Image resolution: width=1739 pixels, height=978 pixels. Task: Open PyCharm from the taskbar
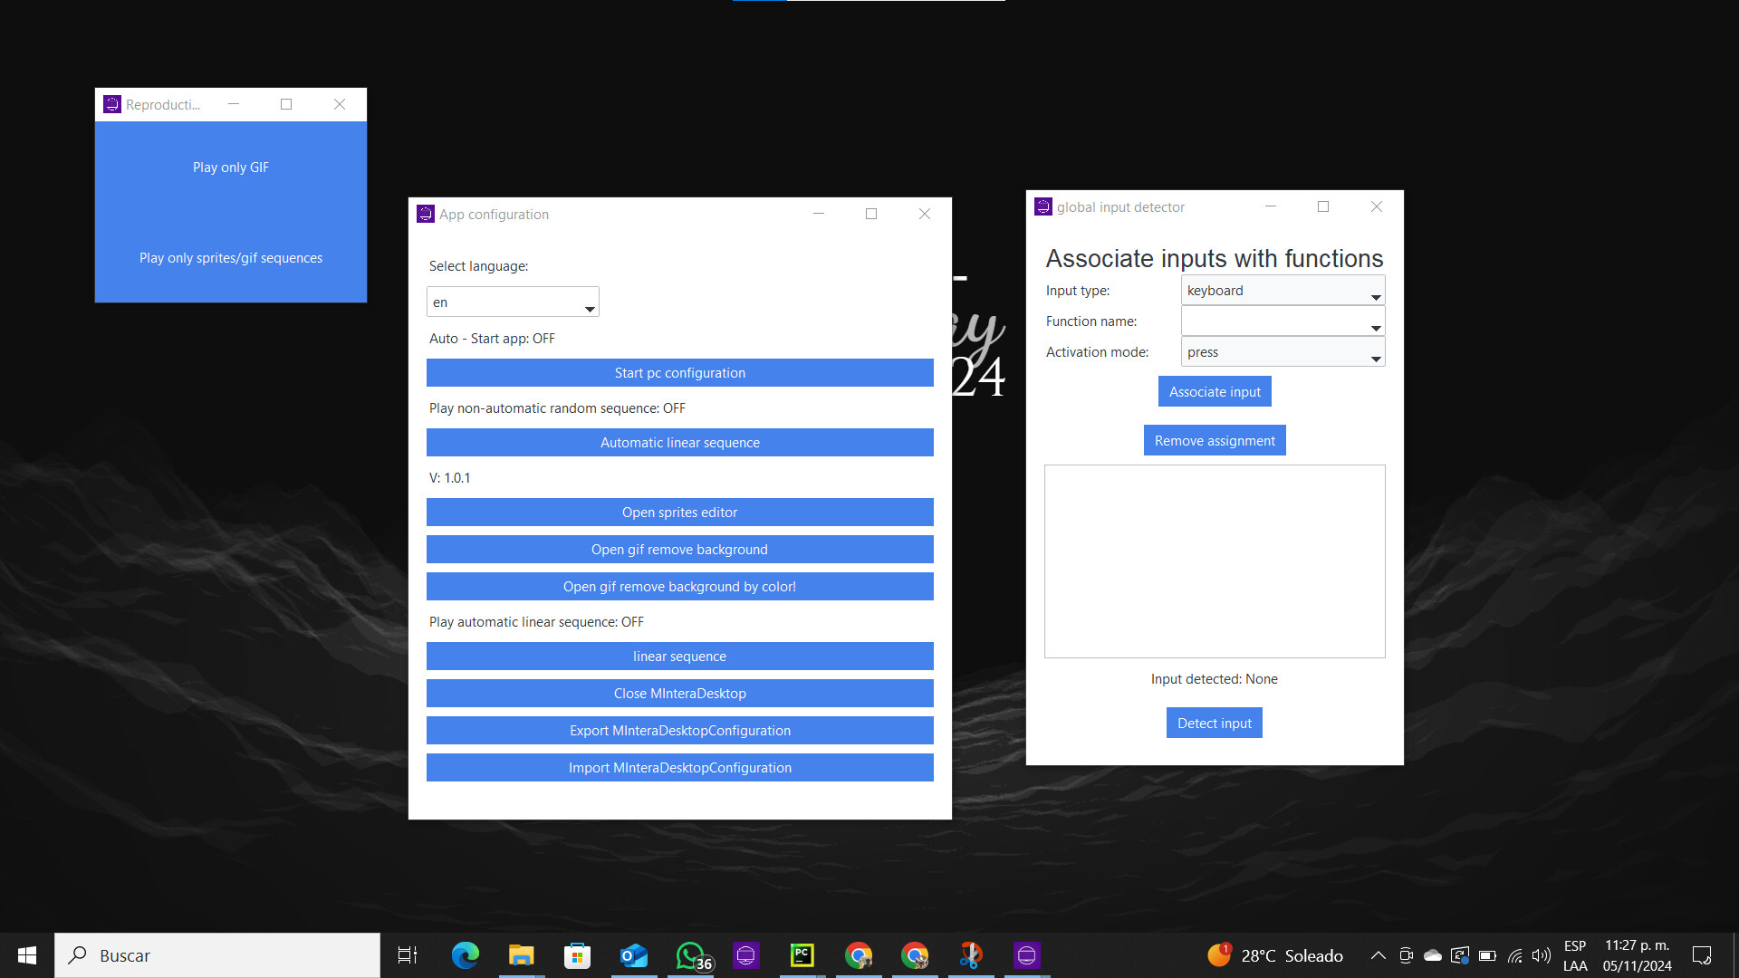click(802, 954)
